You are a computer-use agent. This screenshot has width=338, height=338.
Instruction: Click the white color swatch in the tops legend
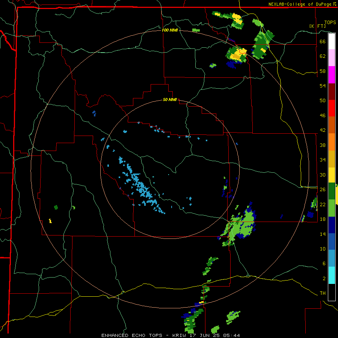332,41
